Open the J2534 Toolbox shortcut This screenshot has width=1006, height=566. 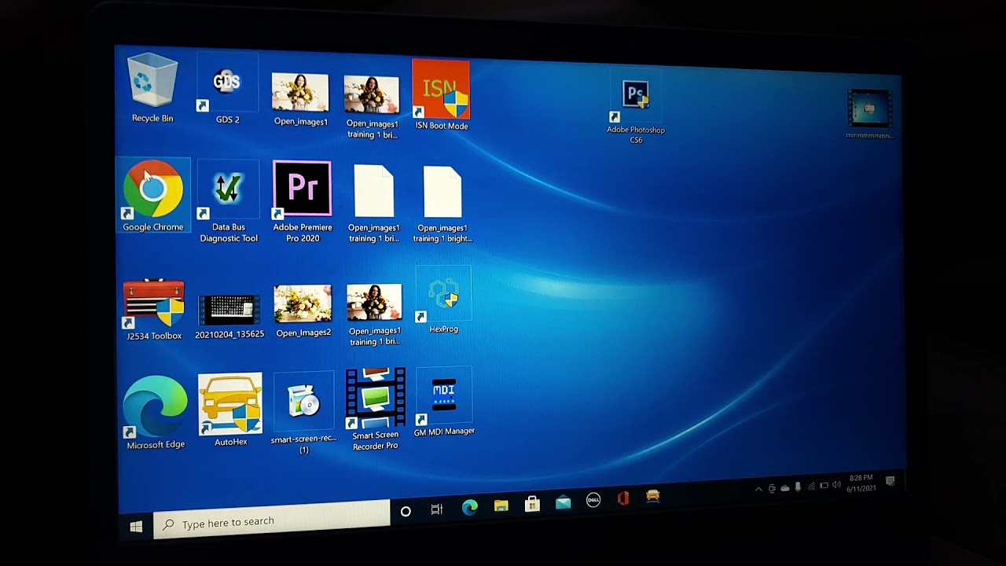pos(154,310)
